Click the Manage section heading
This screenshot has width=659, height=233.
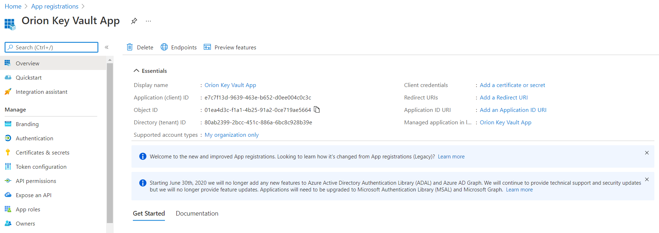pos(15,109)
